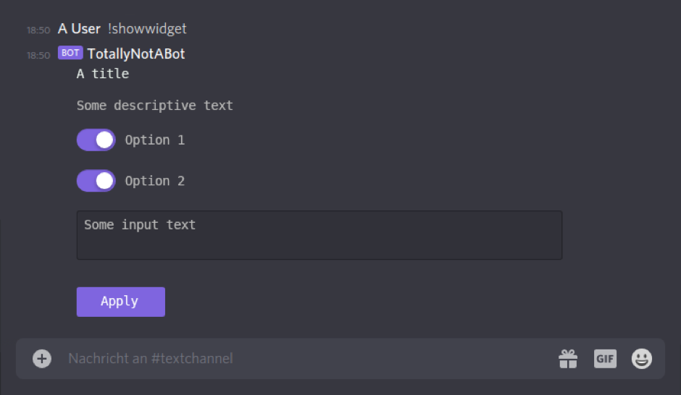Open the GIF picker
Image resolution: width=681 pixels, height=395 pixels.
605,359
